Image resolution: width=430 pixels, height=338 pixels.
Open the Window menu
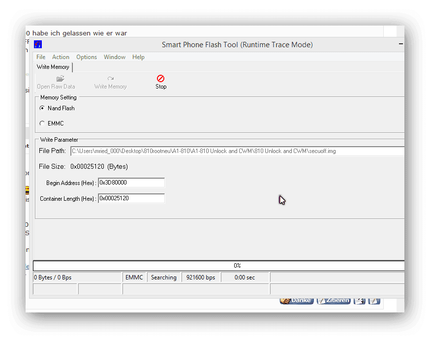[115, 57]
